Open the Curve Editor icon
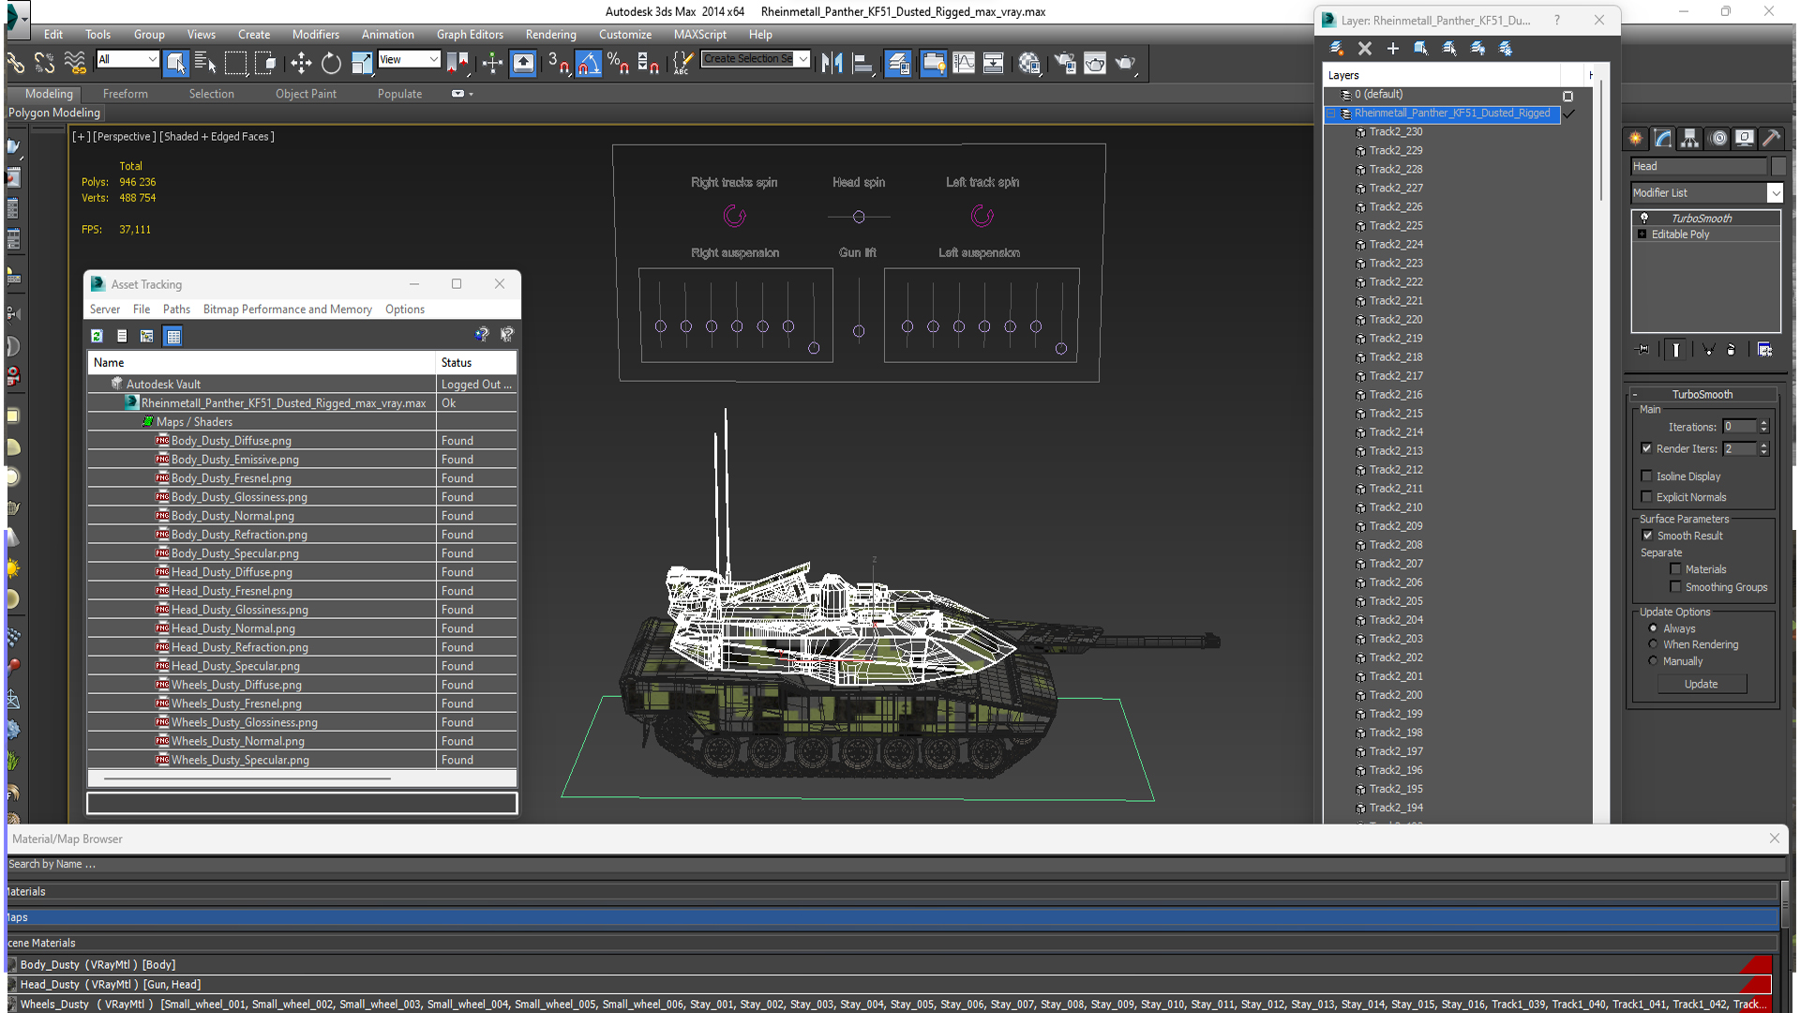 tap(964, 63)
